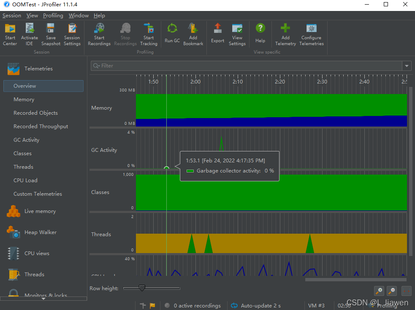Click the pin icon in status bar
The image size is (415, 310).
click(x=143, y=305)
